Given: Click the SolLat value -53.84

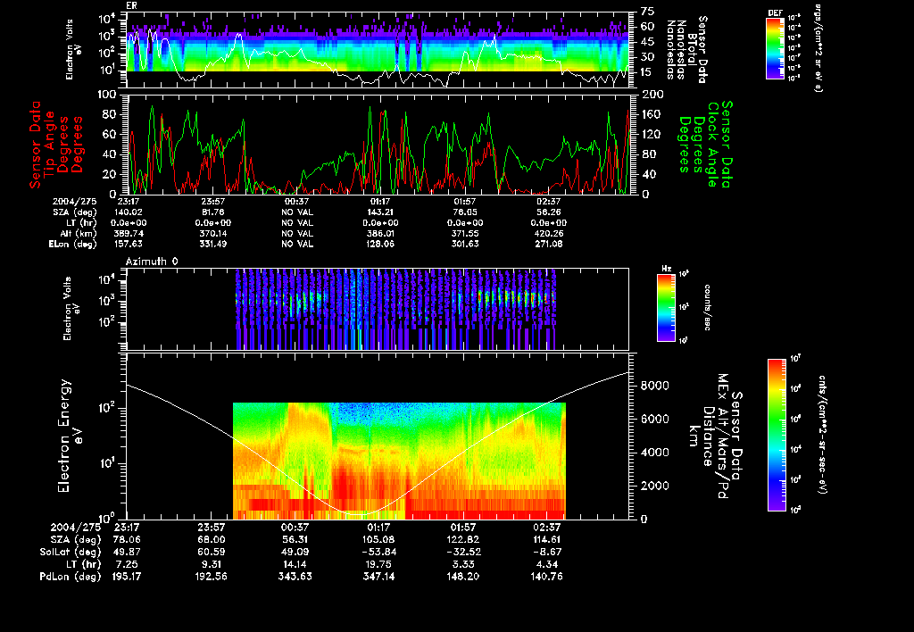Looking at the screenshot, I should coord(378,552).
